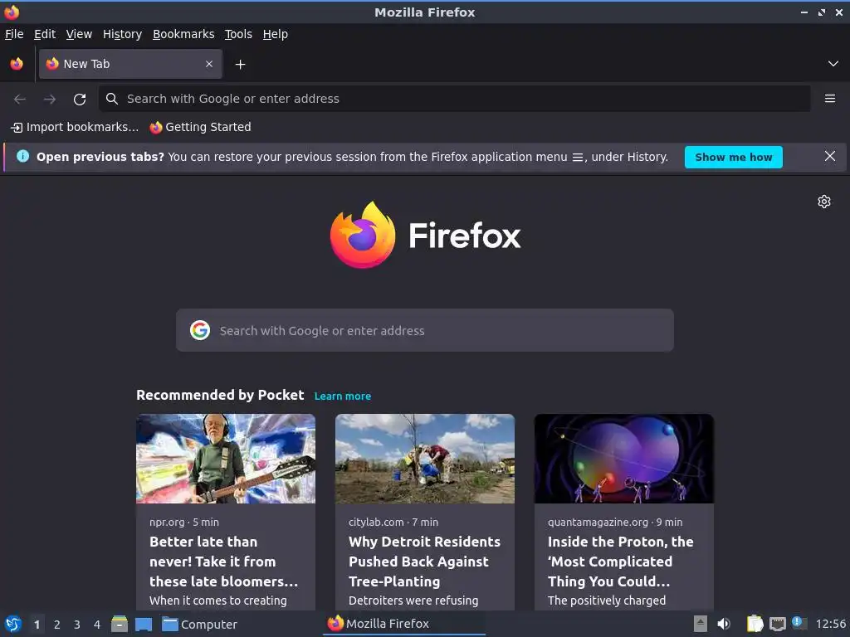
Task: Click the magnifier icon in address bar
Action: click(112, 99)
